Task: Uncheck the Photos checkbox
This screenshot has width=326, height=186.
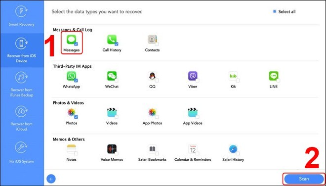Action: pos(76,117)
